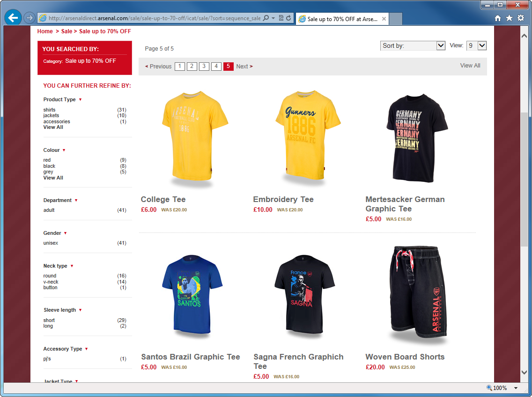
Task: Go to page 3
Action: 204,66
